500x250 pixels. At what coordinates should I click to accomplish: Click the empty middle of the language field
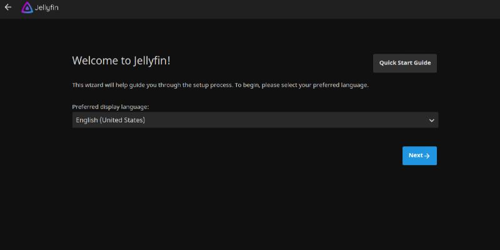click(281, 120)
